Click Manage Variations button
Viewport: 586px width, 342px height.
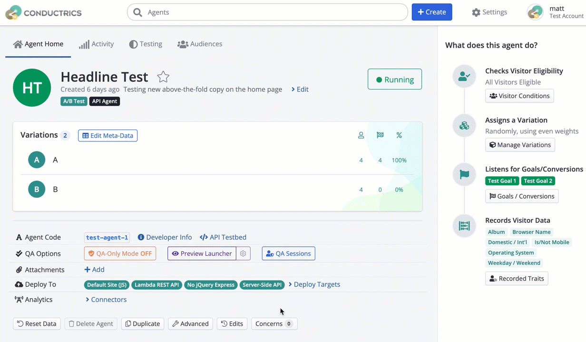click(520, 145)
